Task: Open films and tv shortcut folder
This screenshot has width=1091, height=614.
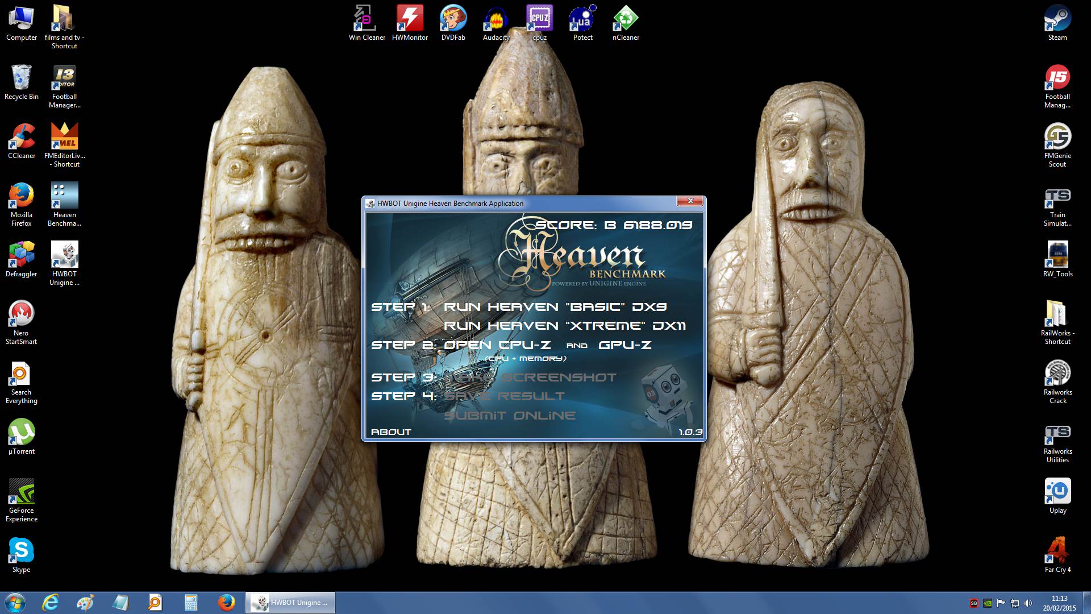Action: (x=64, y=26)
